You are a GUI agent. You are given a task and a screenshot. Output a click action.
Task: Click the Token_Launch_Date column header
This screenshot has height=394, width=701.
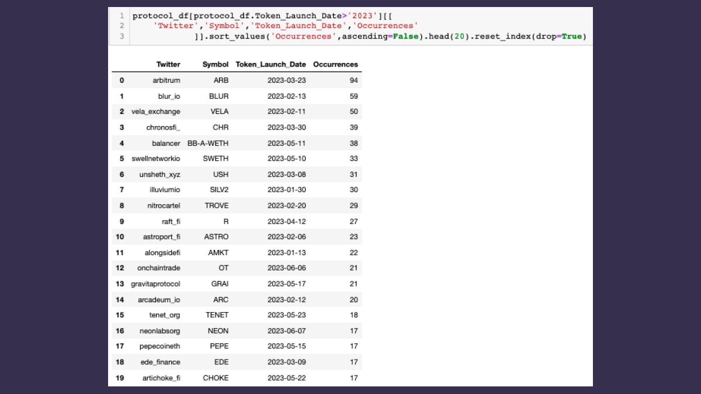click(x=270, y=65)
